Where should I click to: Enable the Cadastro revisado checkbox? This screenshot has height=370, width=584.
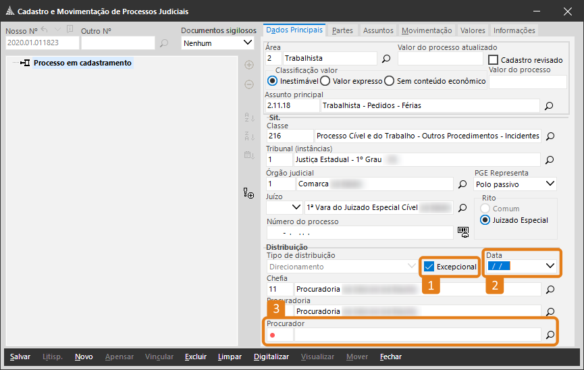[494, 60]
